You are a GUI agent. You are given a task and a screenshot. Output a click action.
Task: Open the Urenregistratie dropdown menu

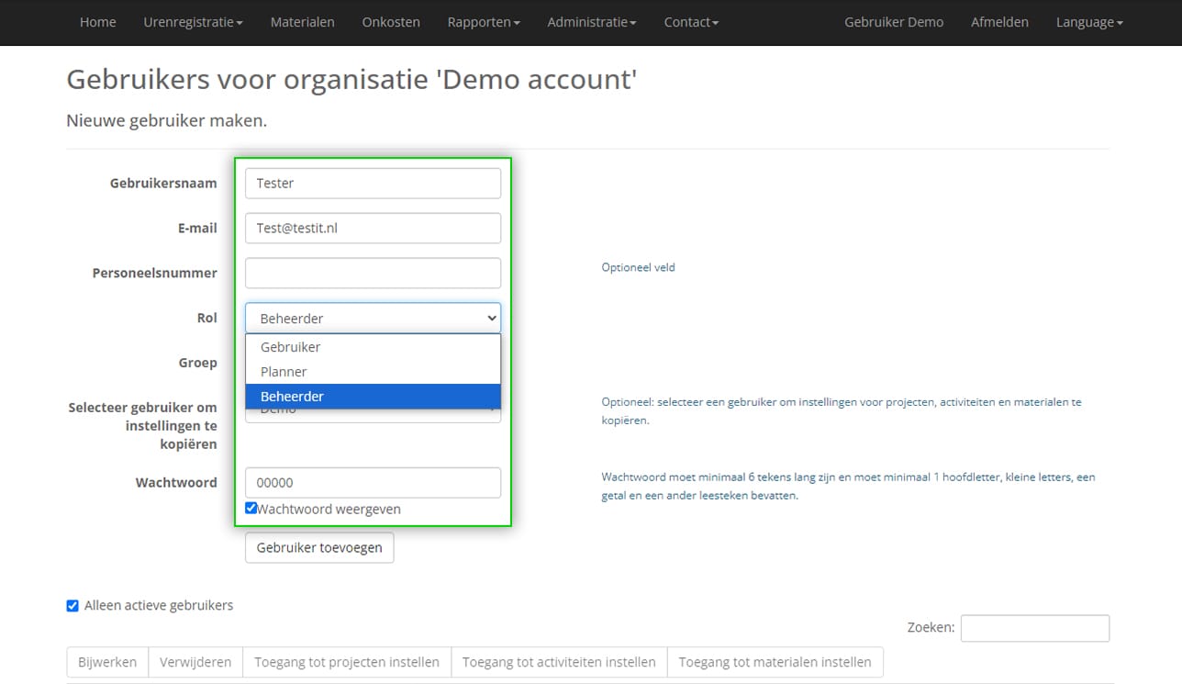pos(193,22)
